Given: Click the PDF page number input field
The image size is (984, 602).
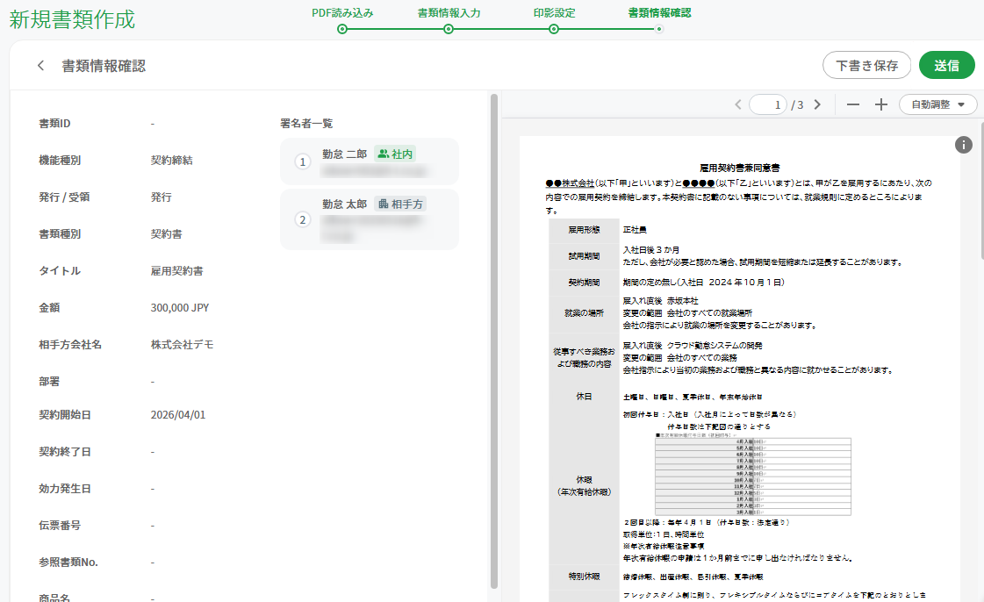Looking at the screenshot, I should [768, 104].
